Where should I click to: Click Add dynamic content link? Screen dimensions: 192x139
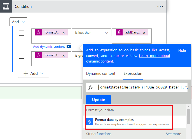(49, 47)
